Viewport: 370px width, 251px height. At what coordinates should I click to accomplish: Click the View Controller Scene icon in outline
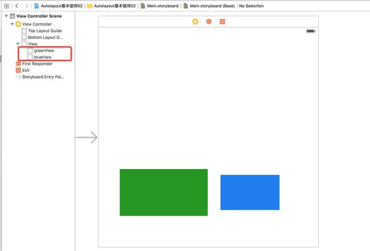point(13,16)
